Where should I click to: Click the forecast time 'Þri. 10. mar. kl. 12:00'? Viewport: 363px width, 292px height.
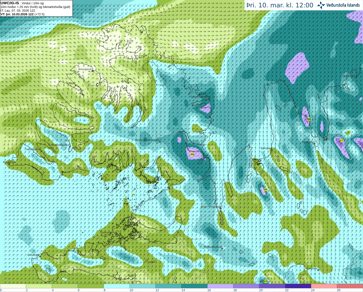[280, 5]
